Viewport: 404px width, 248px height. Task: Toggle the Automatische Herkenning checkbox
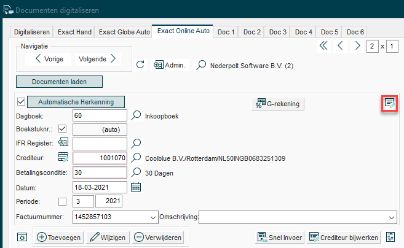[22, 102]
